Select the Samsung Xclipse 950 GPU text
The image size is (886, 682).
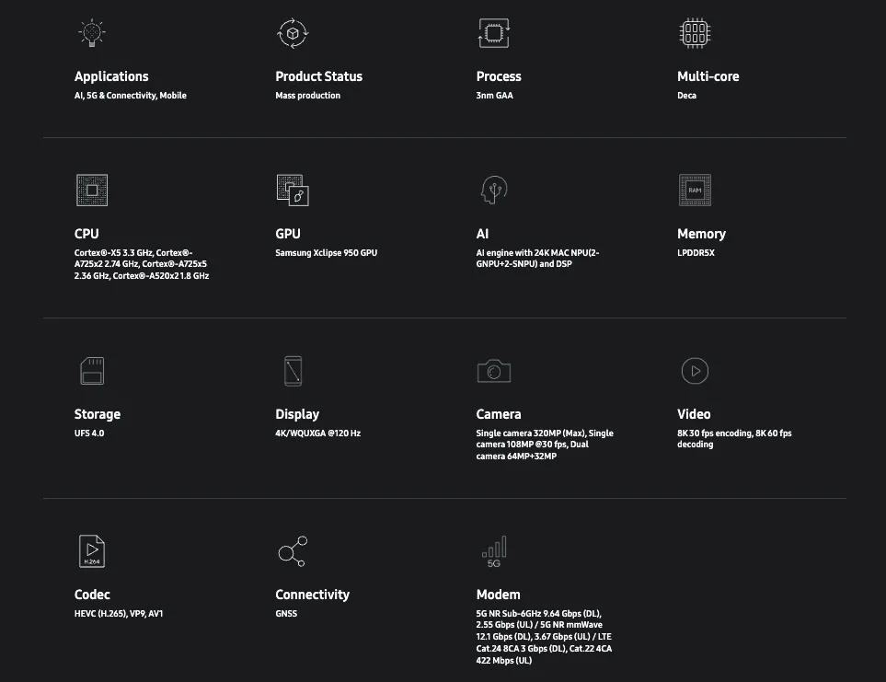coord(326,253)
